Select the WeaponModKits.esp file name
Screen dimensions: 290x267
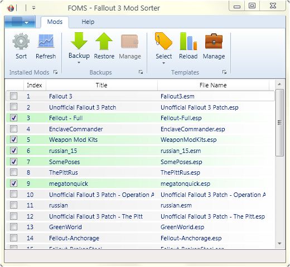pos(188,140)
